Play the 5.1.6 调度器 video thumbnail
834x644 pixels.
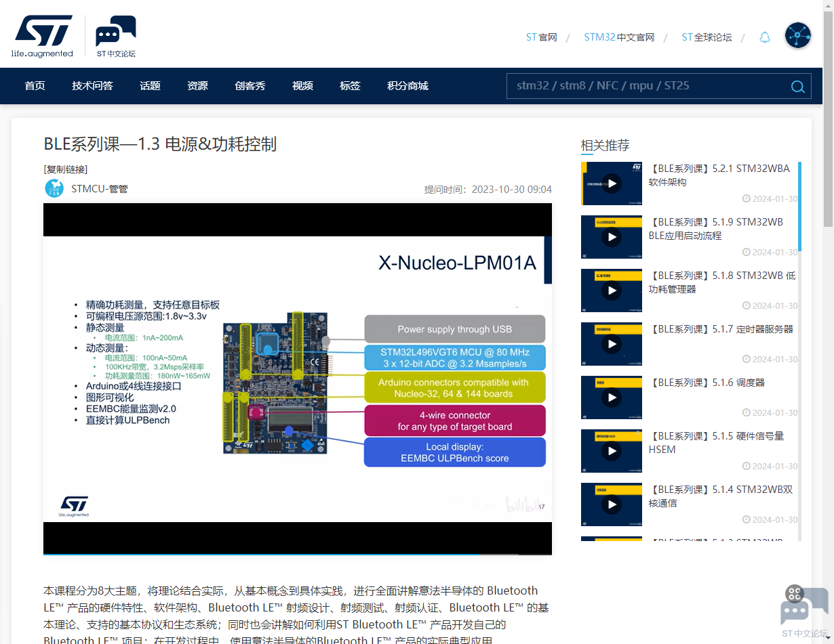612,398
